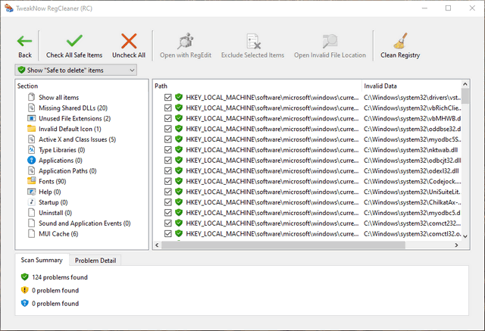
Task: Switch to the Problem Detail tab
Action: [x=95, y=261]
